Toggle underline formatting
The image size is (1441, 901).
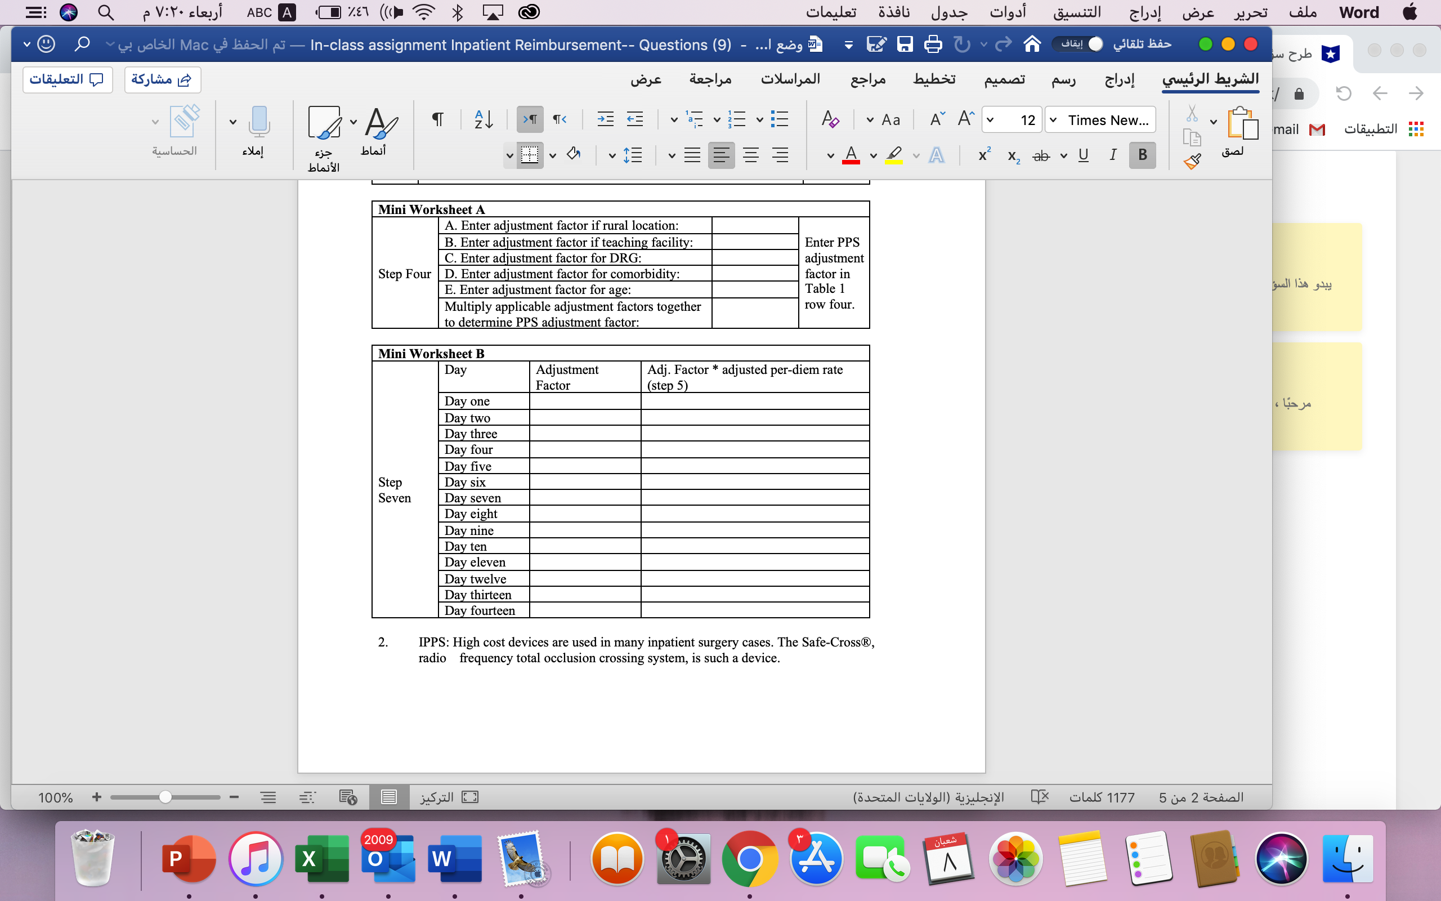(x=1083, y=155)
